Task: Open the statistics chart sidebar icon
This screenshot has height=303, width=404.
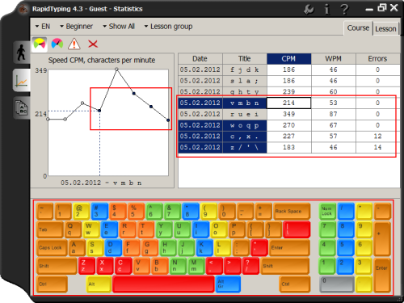Action: pos(21,80)
